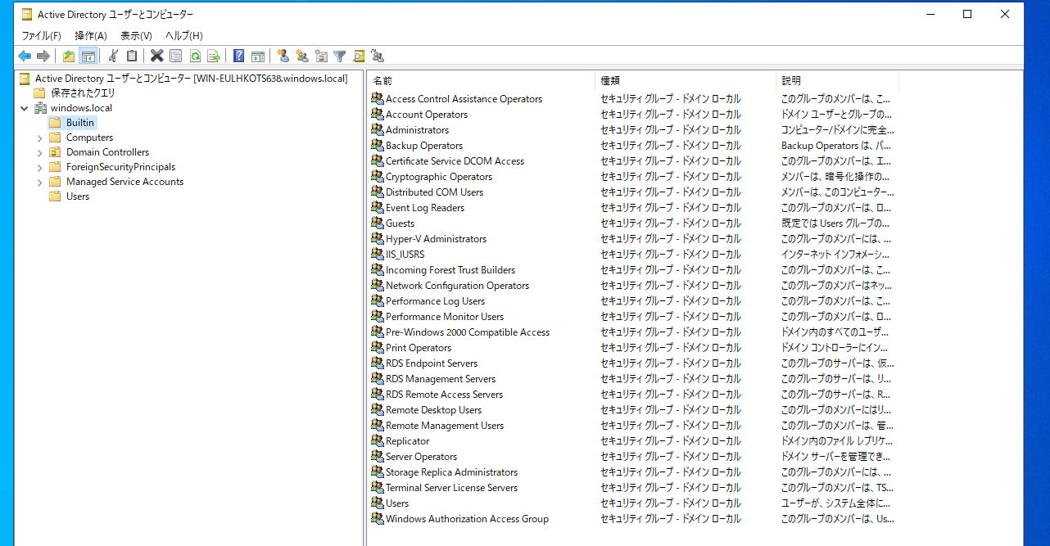Expand the Computers tree node

pos(39,138)
